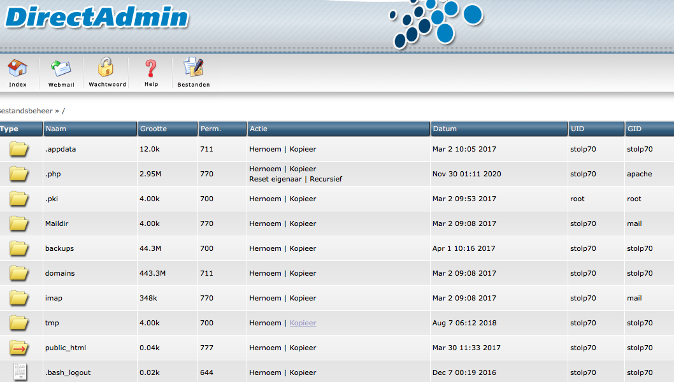
Task: Click Kopieer for the tmp folder
Action: tap(303, 323)
